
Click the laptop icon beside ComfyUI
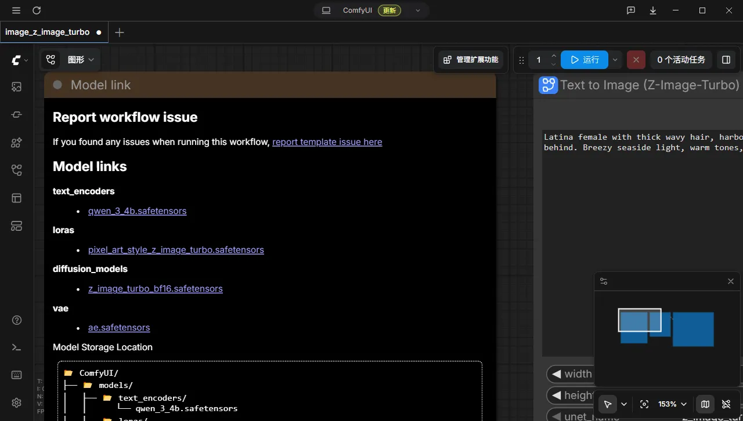(326, 10)
